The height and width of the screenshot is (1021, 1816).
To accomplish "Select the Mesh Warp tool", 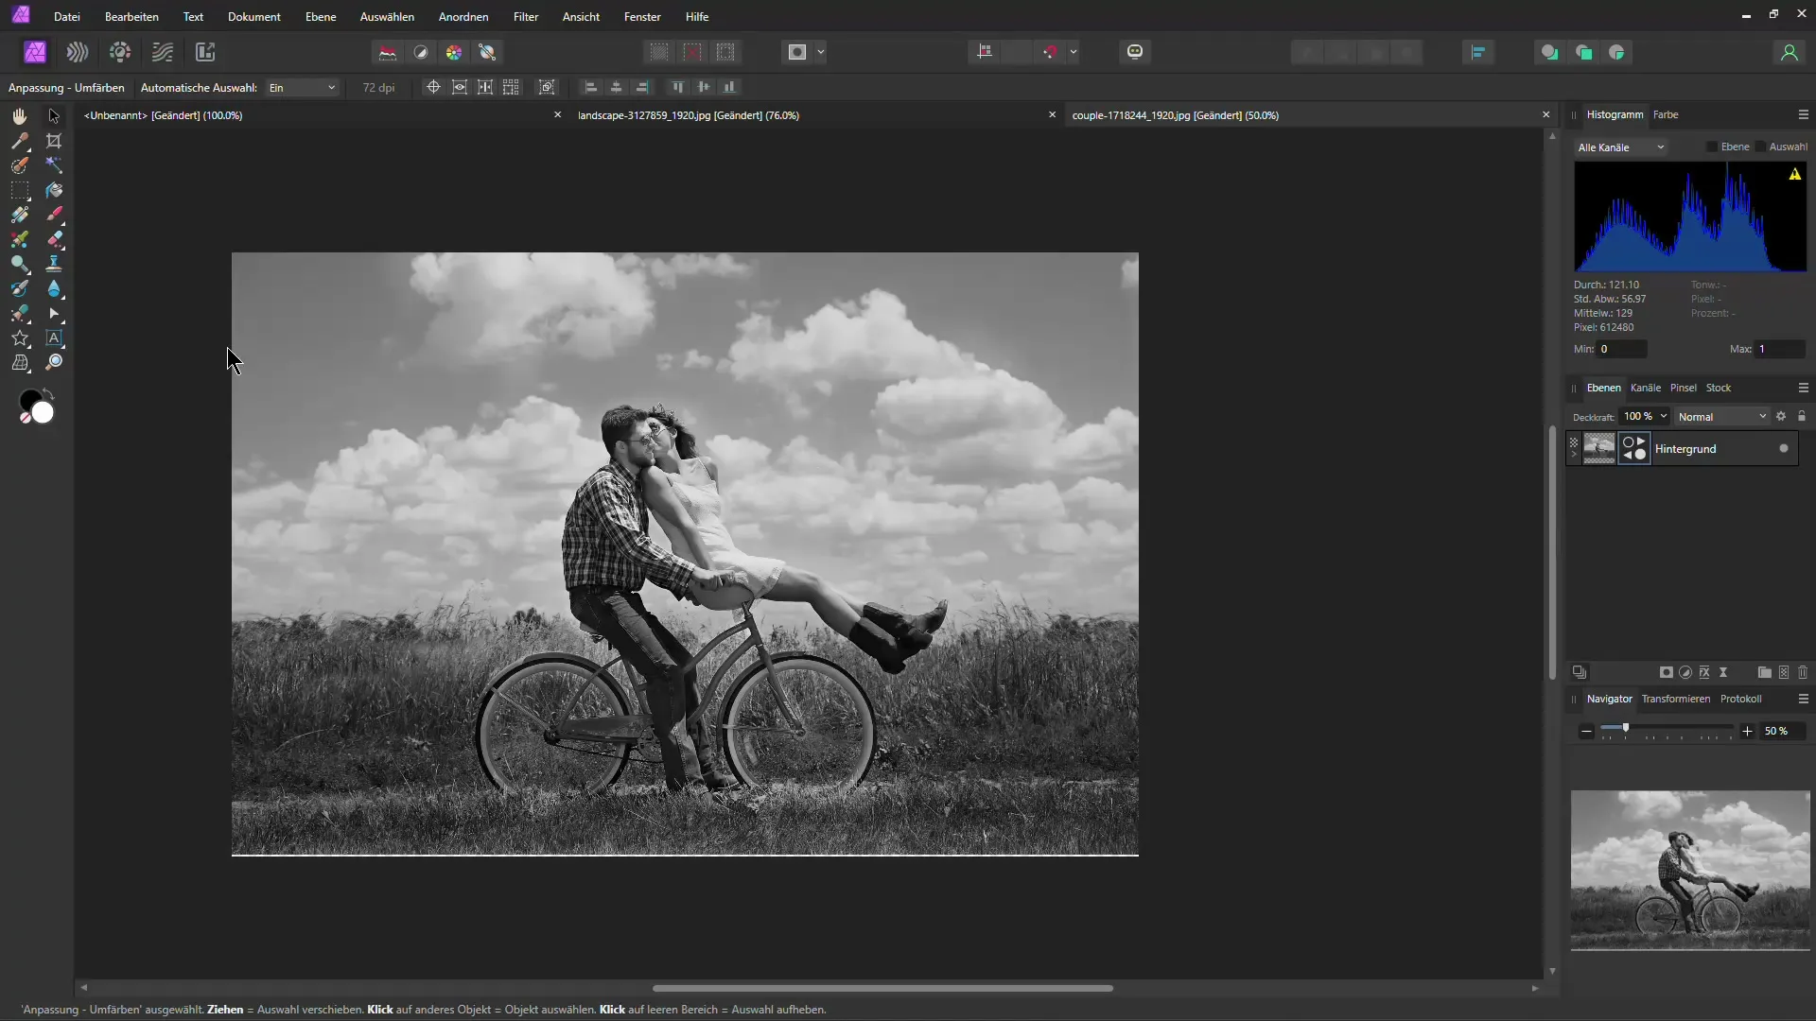I will point(19,363).
